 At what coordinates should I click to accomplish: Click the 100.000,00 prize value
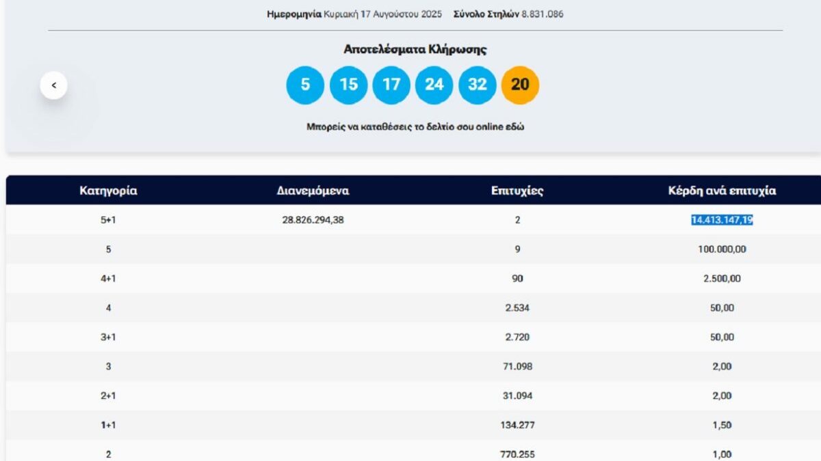tap(722, 249)
